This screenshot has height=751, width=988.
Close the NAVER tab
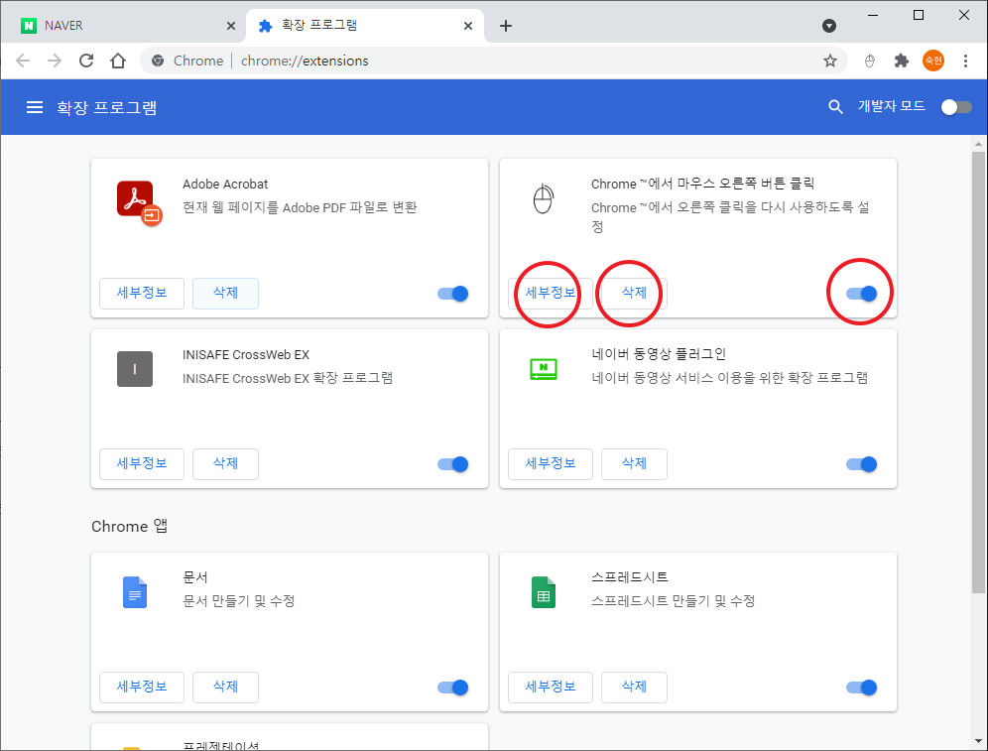coord(230,26)
